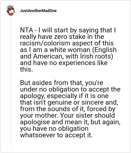Click the line 'your mother. Your sister should'
This screenshot has width=131, height=153.
(x=67, y=115)
